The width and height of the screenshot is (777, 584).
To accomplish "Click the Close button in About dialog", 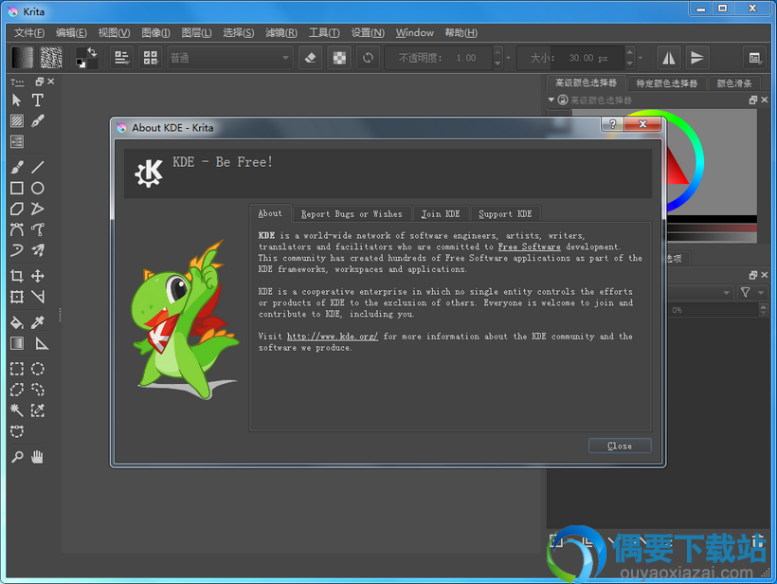I will click(x=620, y=446).
